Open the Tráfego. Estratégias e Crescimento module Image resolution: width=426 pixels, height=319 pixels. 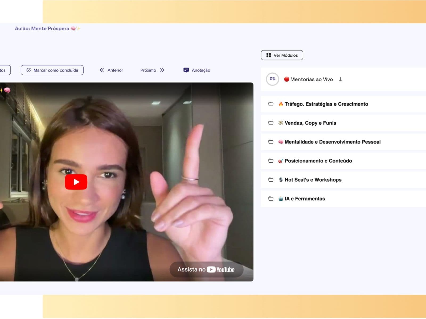pos(343,104)
